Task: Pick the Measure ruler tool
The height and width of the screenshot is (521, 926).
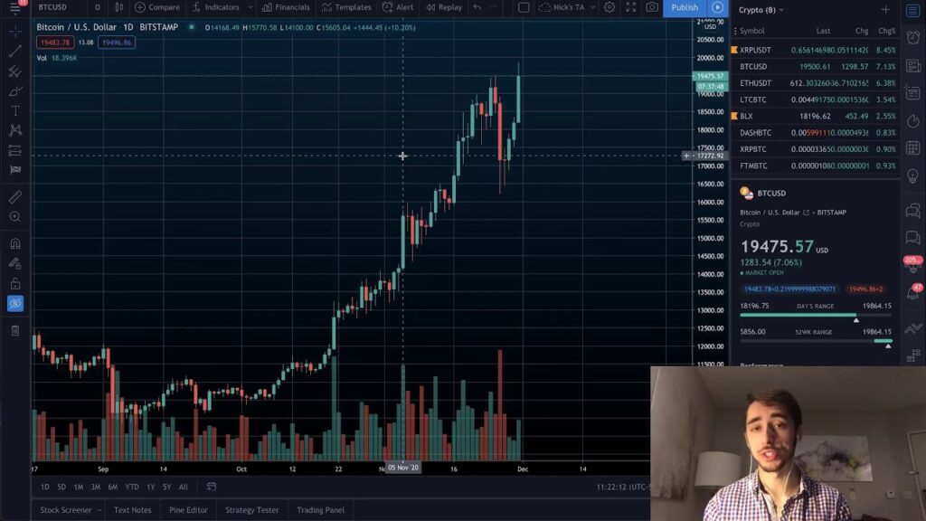Action: pos(14,196)
